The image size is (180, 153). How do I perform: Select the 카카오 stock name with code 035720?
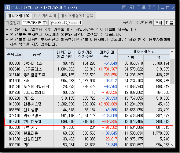click(29, 98)
